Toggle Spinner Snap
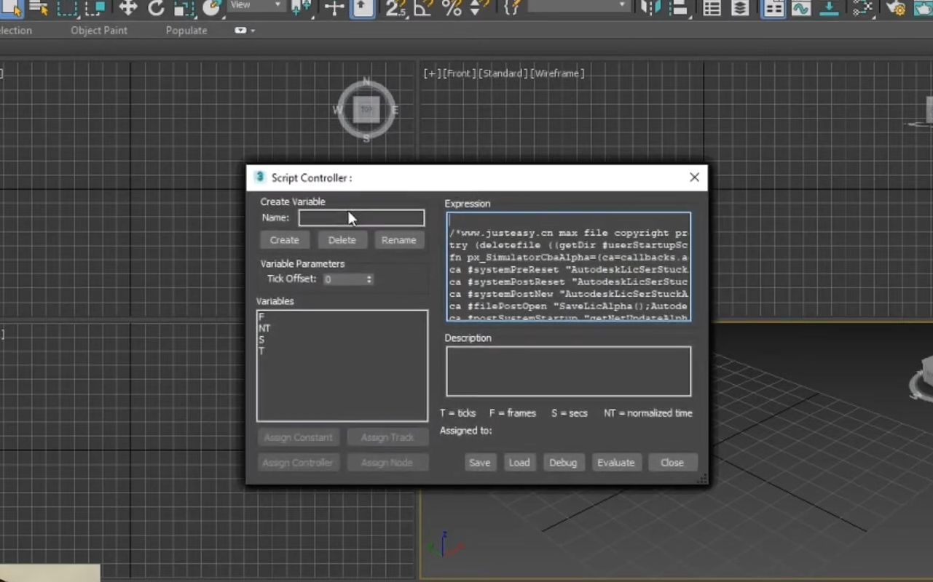Screen dimensions: 933x582 (478, 8)
